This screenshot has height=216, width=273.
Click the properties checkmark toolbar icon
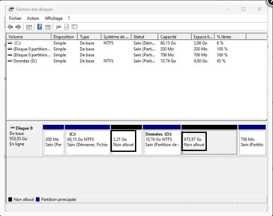click(x=67, y=27)
